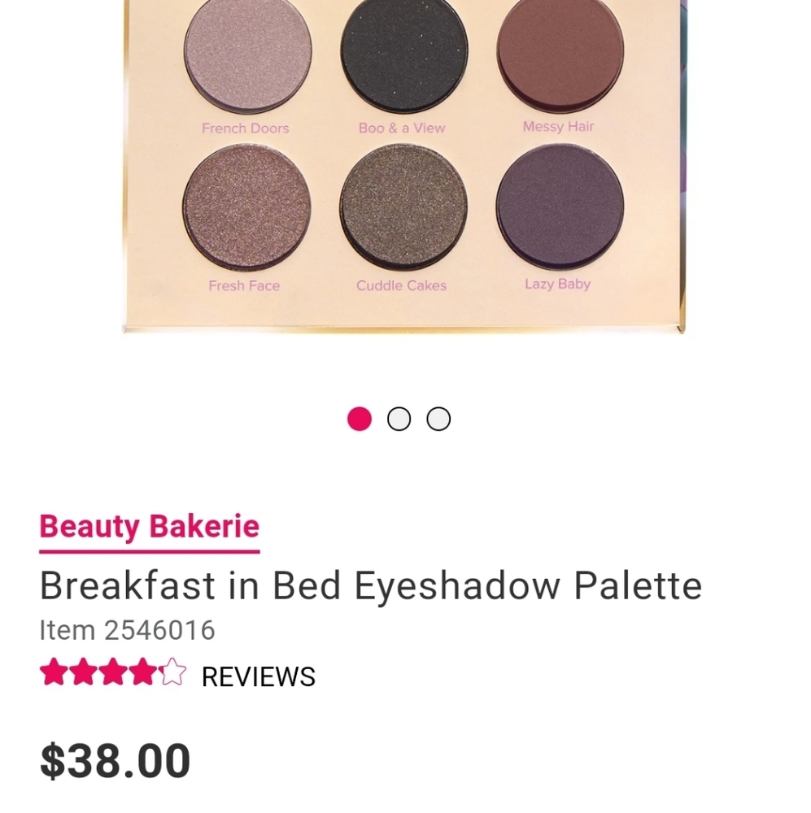Screen dimensions: 811x813
Task: Open the Beauty Bakerie brand page
Action: (150, 526)
